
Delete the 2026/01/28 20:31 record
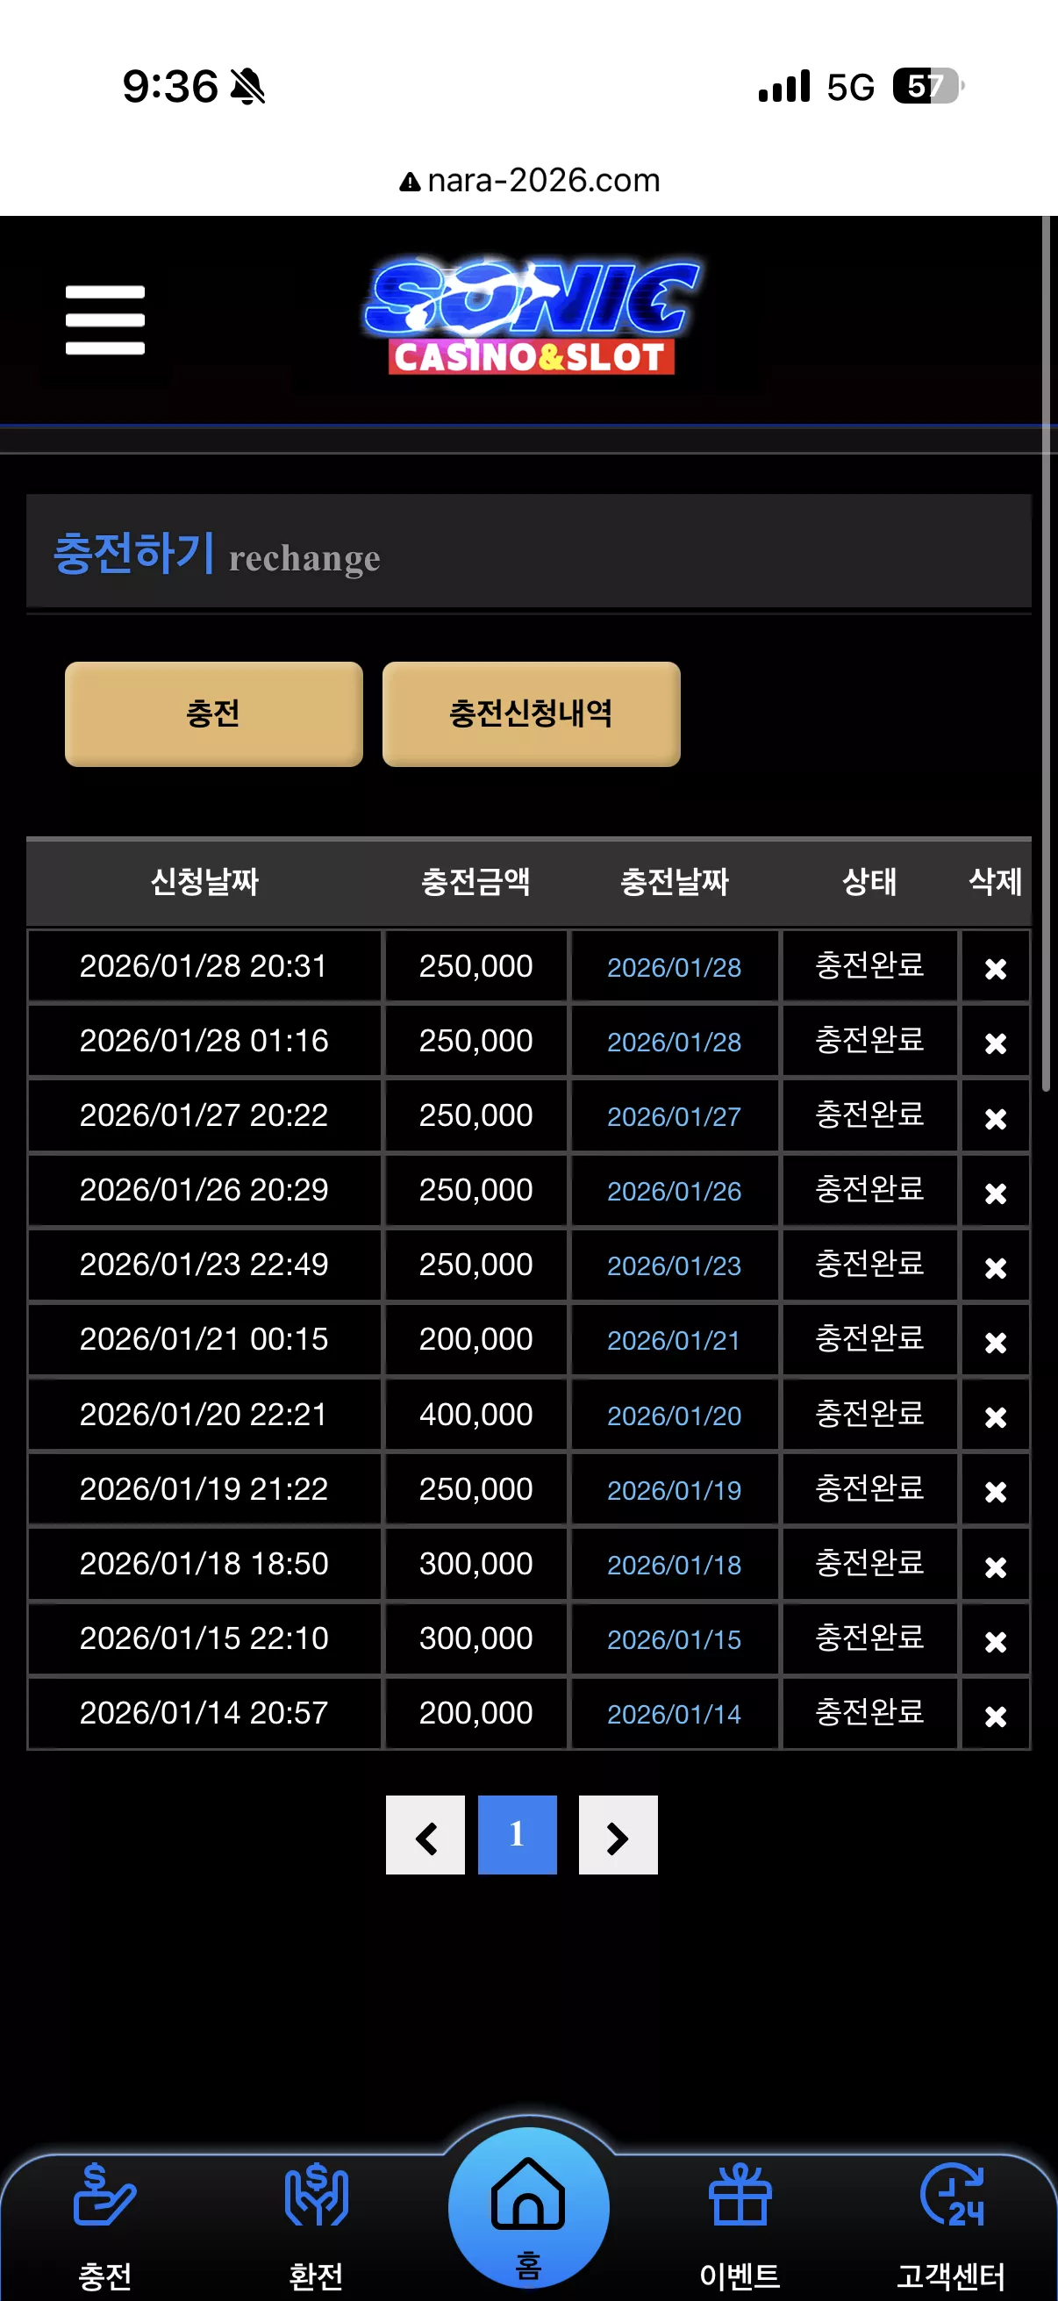tap(996, 968)
